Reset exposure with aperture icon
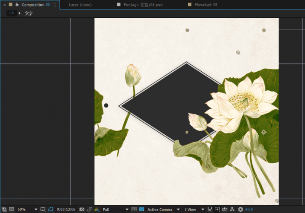The image size is (305, 213). pos(241,209)
